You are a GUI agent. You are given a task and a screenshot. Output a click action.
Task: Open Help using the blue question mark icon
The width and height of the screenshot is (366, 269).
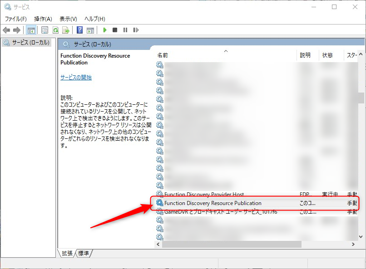point(80,30)
